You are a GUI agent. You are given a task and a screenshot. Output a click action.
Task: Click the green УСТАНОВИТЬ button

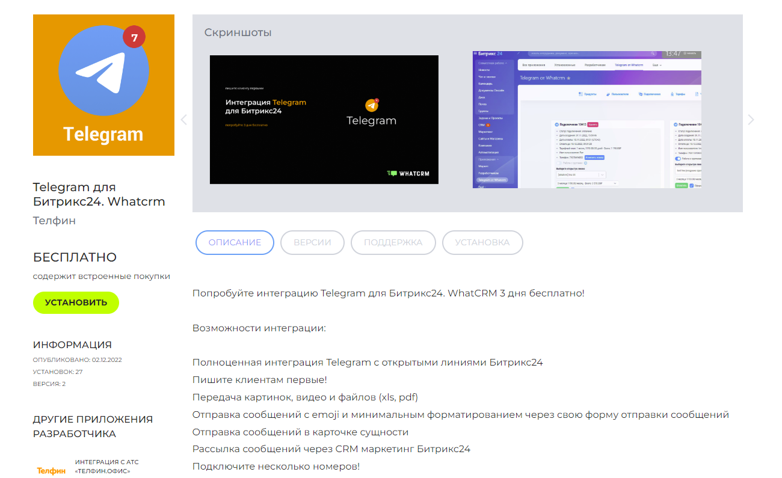point(76,302)
